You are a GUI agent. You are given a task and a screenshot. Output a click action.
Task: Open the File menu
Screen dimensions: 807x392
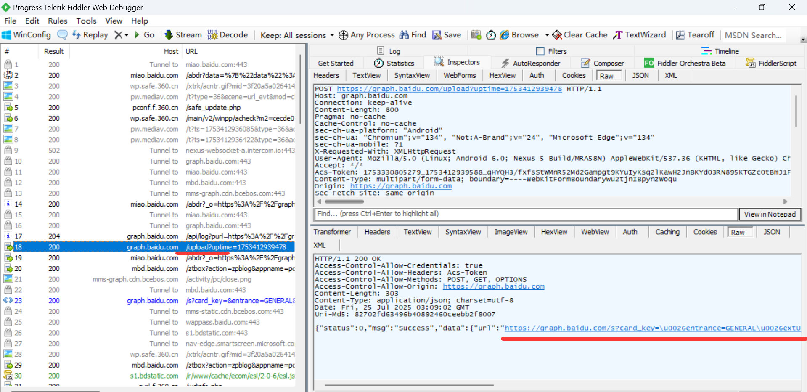point(10,21)
